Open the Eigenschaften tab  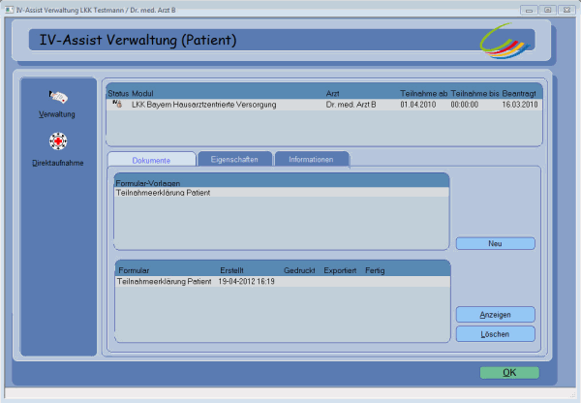tap(234, 160)
